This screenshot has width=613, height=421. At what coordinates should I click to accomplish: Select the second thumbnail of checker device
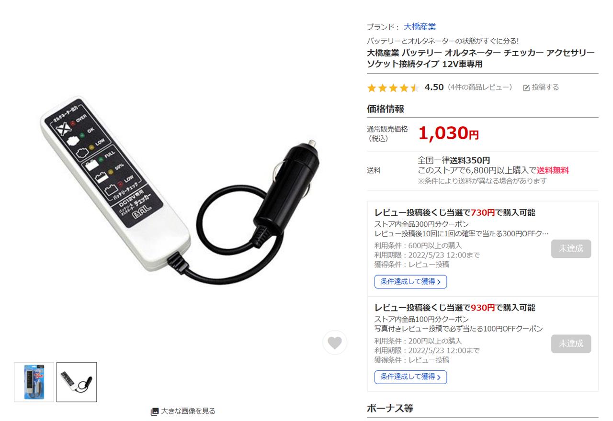pyautogui.click(x=77, y=382)
